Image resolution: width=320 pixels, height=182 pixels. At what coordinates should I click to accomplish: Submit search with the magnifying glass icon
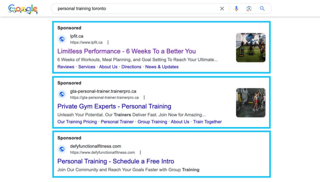[x=262, y=8]
